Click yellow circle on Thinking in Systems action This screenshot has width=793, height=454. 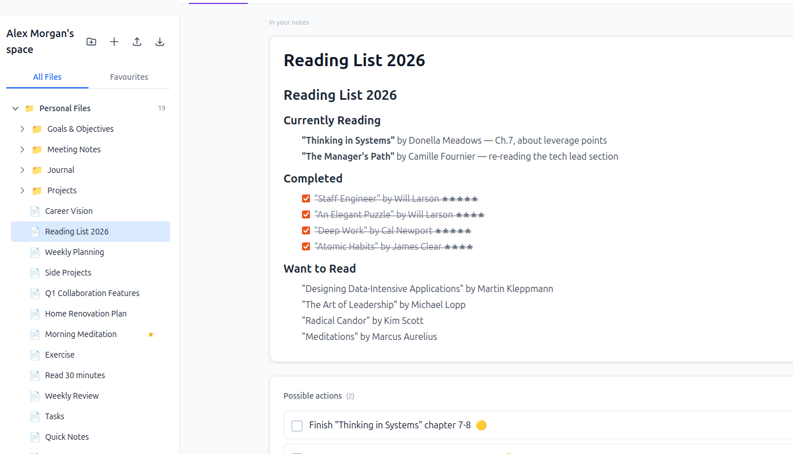(x=481, y=425)
